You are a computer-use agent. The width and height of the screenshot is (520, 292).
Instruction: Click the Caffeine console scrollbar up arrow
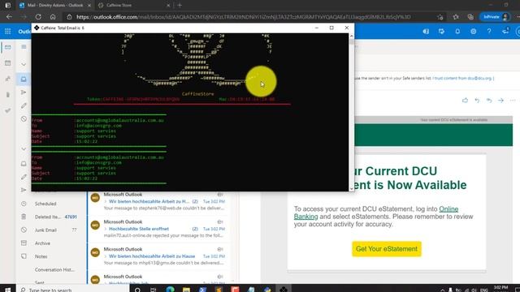click(x=352, y=36)
